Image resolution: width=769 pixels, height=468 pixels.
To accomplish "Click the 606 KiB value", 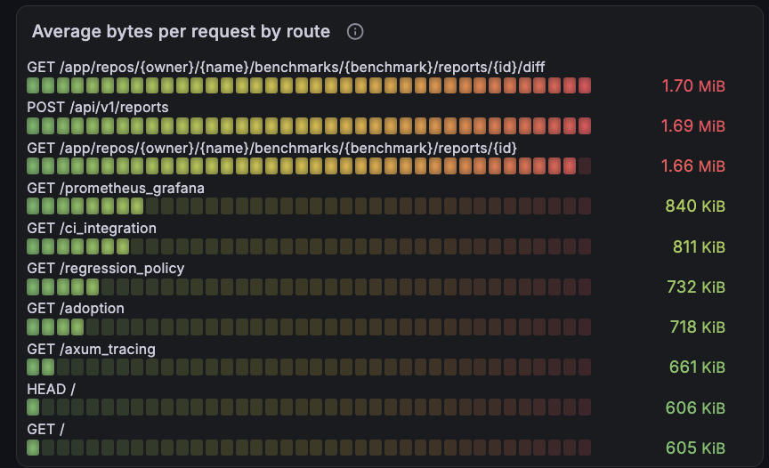I will (695, 407).
